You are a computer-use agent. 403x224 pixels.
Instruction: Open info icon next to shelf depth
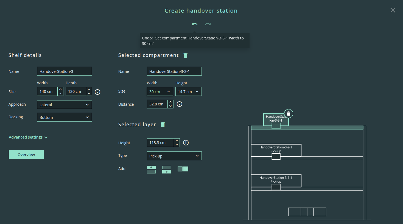click(x=97, y=92)
